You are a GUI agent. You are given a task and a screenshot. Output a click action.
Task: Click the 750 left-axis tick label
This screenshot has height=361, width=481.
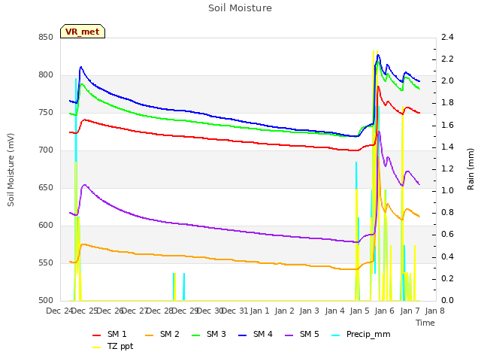point(46,113)
